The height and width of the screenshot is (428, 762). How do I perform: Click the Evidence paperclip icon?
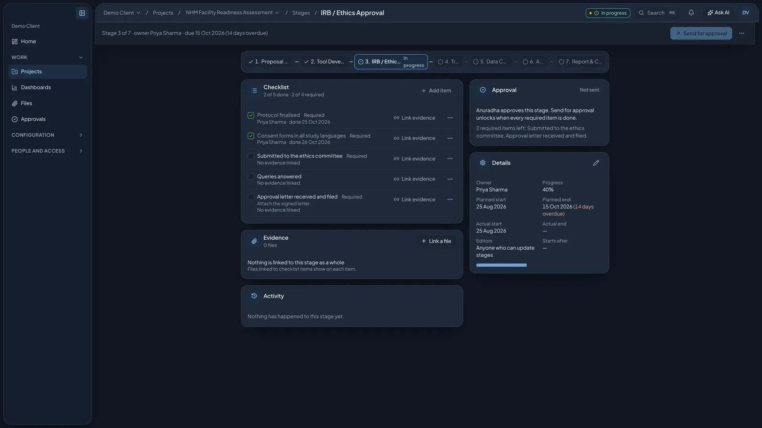tap(254, 241)
